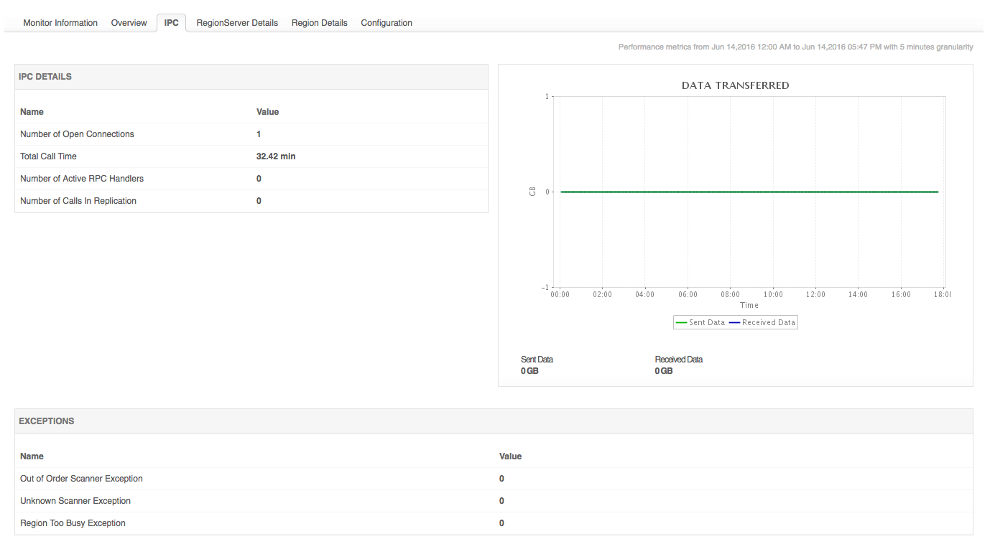
Task: Click the Value column header in IPC Details
Action: [x=267, y=112]
